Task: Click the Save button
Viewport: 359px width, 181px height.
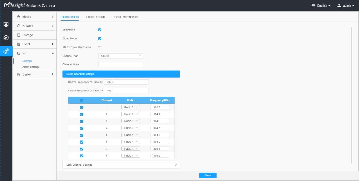Action: pyautogui.click(x=208, y=175)
